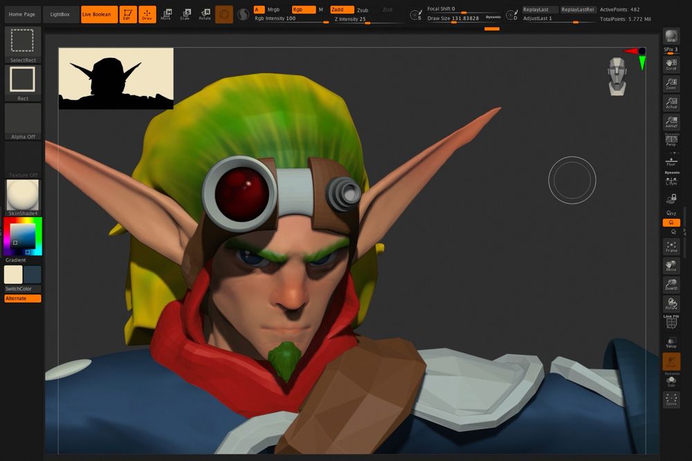
Task: Toggle the orange Ghost button above Solo
Action: (x=671, y=361)
